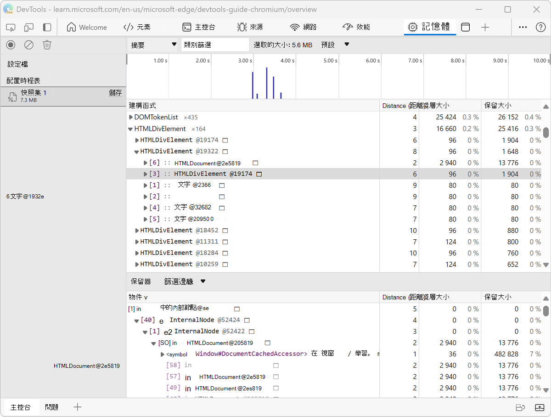Click reveal icon next to HTMLDivElement @18284

pyautogui.click(x=225, y=253)
